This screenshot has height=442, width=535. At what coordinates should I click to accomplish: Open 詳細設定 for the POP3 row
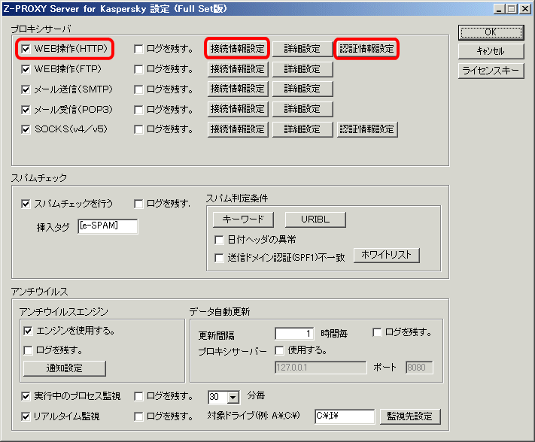point(302,109)
